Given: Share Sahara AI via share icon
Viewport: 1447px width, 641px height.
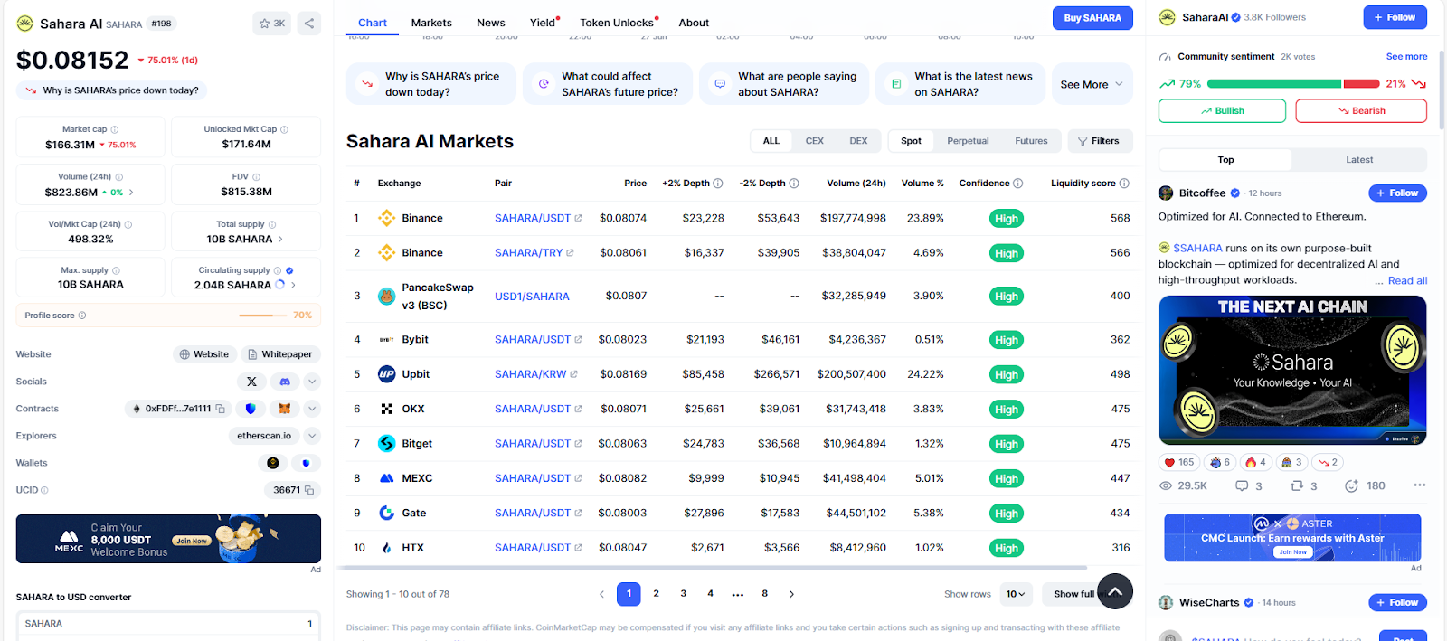Looking at the screenshot, I should point(309,24).
